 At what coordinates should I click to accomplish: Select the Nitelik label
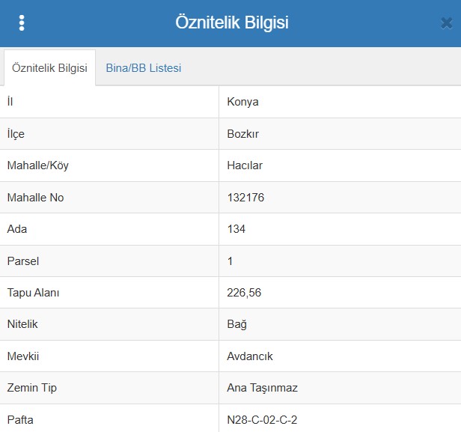pos(22,324)
